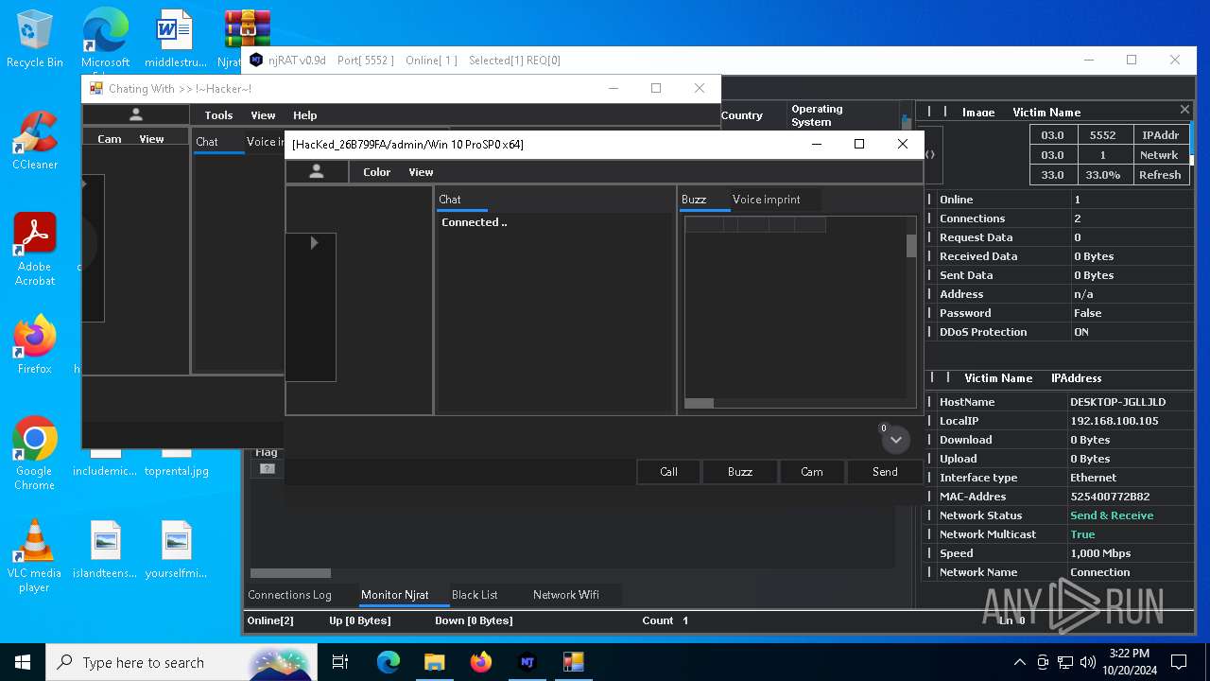Click the njRAT taskbar icon
This screenshot has width=1210, height=681.
click(x=527, y=662)
